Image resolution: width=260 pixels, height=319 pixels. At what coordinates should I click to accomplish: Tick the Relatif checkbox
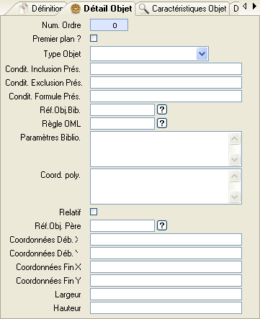tap(94, 212)
